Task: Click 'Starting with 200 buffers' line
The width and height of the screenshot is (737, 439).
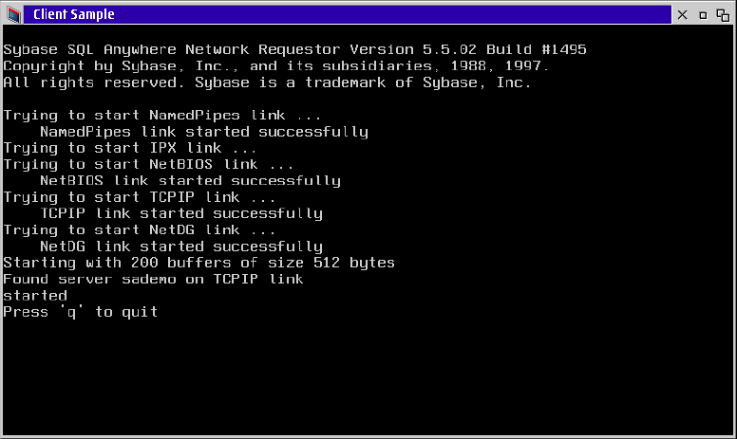Action: (x=198, y=263)
